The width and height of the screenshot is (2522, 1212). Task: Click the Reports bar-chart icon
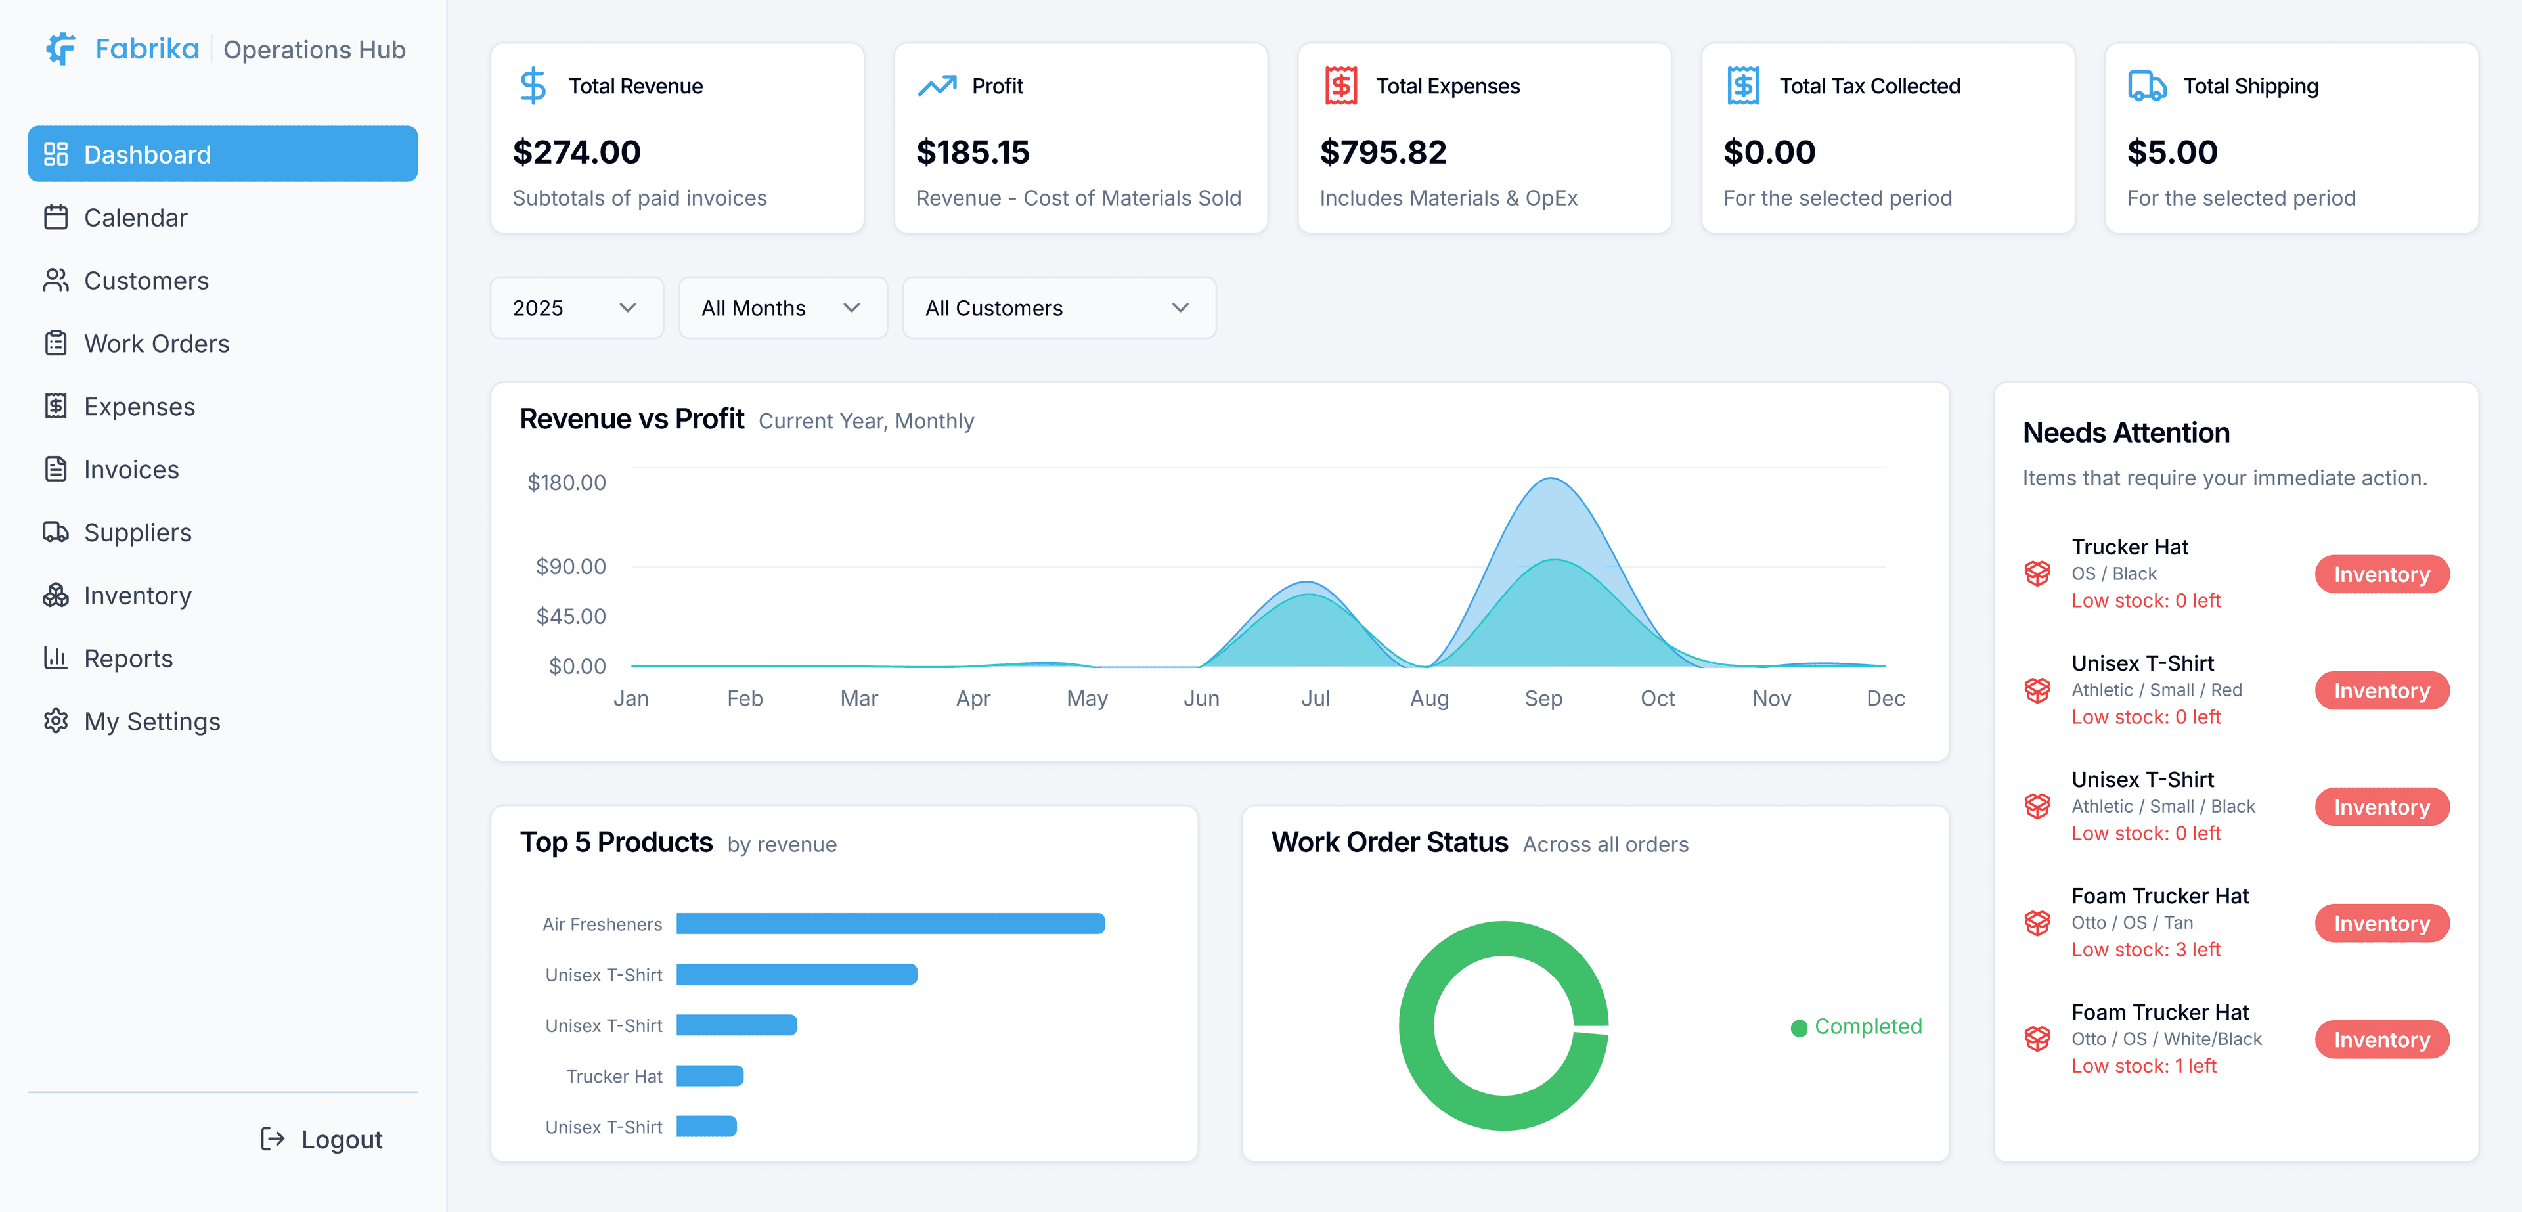click(x=56, y=658)
